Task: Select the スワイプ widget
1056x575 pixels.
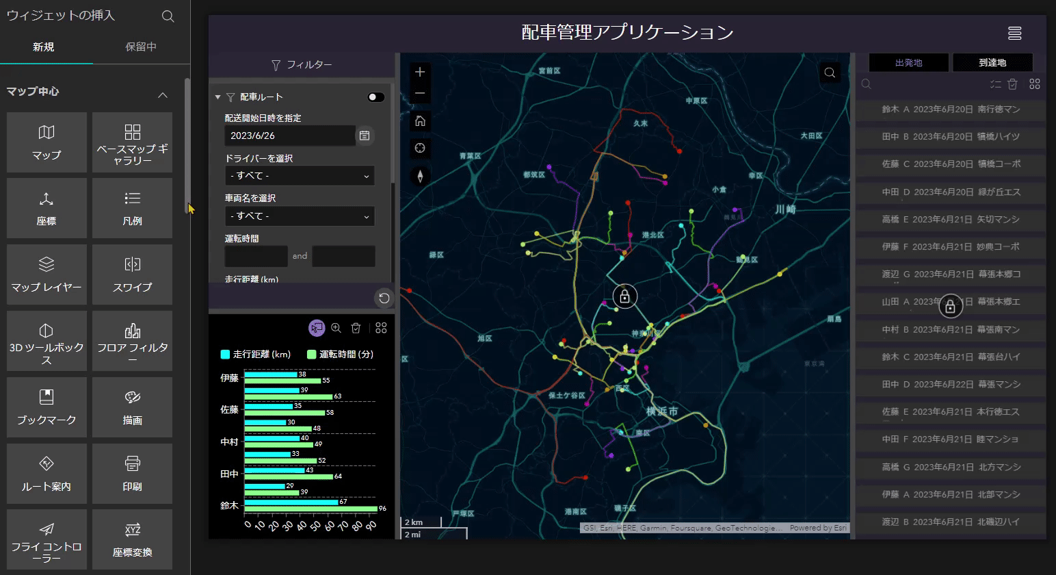Action: click(132, 274)
